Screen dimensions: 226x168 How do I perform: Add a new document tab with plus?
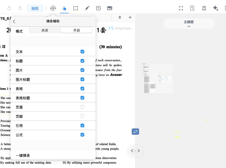(x=130, y=17)
